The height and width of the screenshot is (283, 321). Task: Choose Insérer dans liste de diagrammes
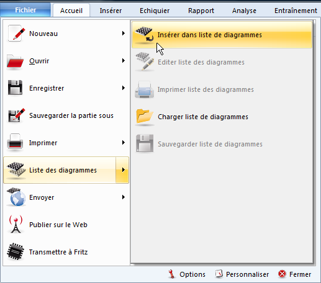click(x=222, y=35)
